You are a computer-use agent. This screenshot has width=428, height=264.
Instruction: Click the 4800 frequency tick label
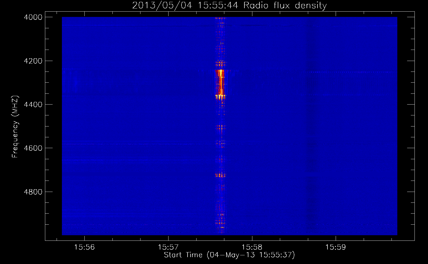click(33, 192)
